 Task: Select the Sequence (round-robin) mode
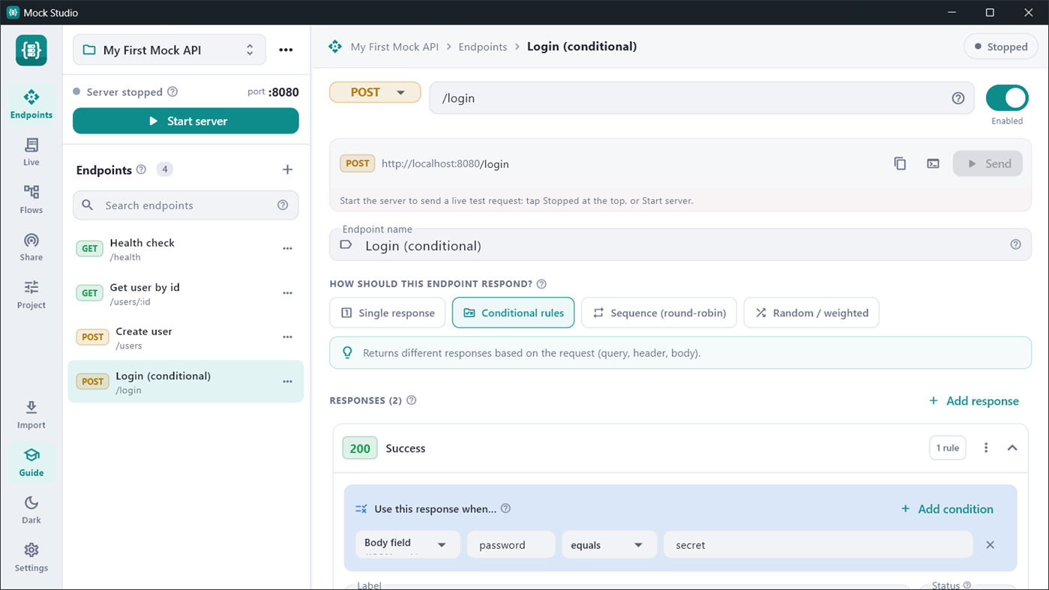pos(659,313)
